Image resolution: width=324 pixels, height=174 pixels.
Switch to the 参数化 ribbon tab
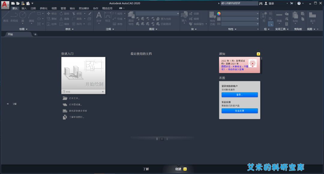tap(43, 8)
